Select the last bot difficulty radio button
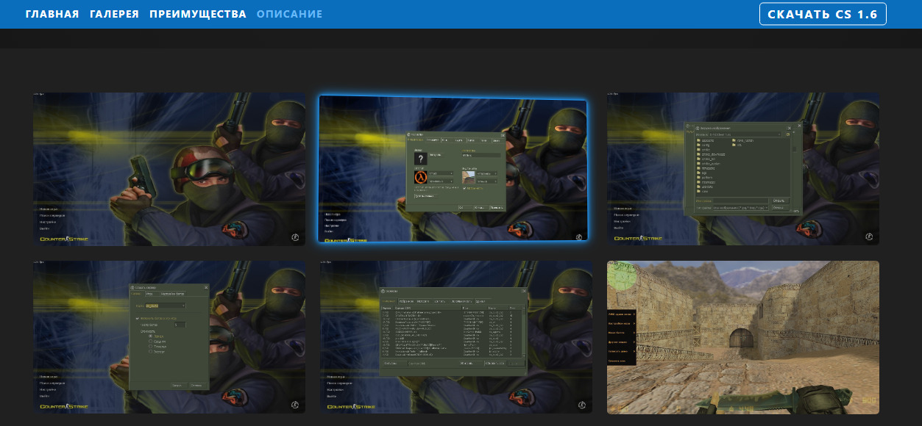 151,353
